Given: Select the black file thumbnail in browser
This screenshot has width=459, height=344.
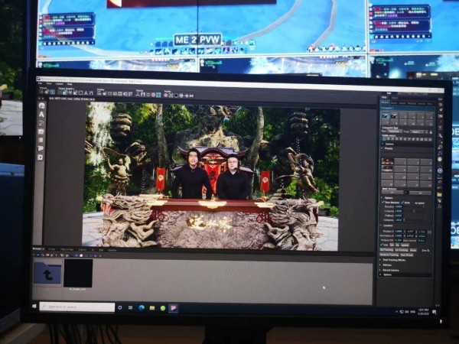Looking at the screenshot, I should (x=78, y=274).
